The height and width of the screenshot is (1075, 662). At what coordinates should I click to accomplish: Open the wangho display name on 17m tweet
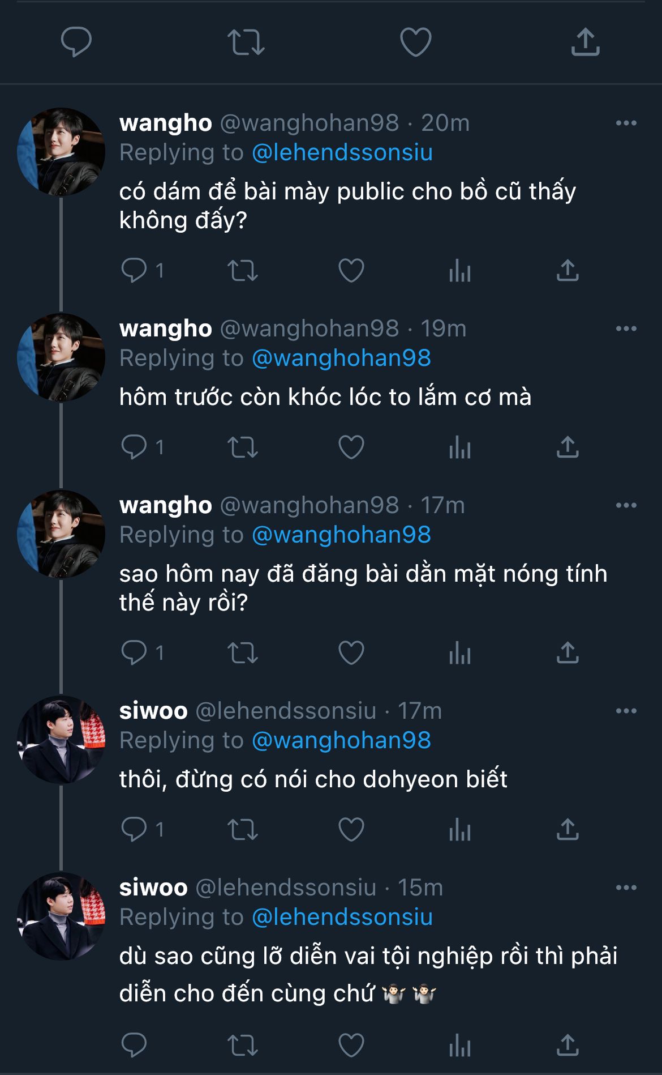166,506
